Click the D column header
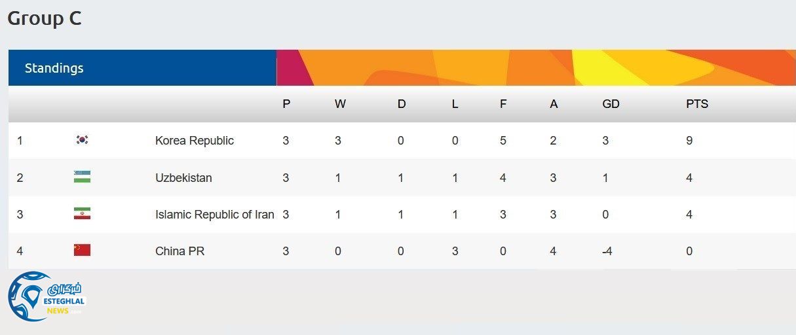Viewport: 796px width, 335px height. (402, 104)
